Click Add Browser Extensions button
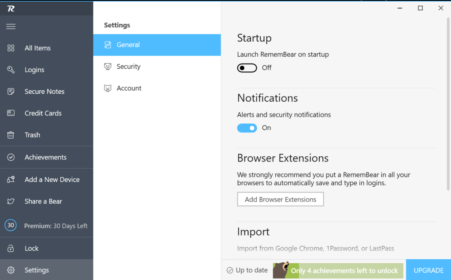451x280 pixels. click(x=281, y=199)
